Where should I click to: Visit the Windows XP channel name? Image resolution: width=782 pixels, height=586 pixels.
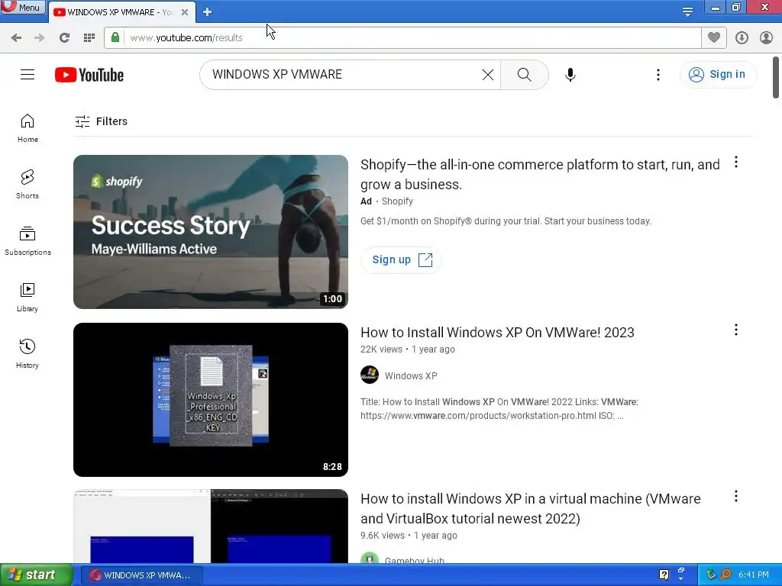[x=411, y=375]
